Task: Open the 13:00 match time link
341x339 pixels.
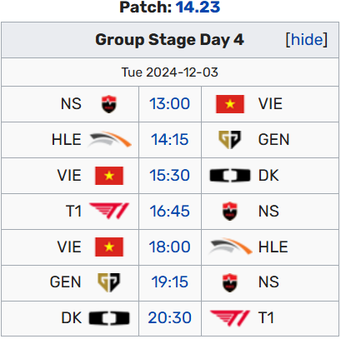Action: coord(170,104)
